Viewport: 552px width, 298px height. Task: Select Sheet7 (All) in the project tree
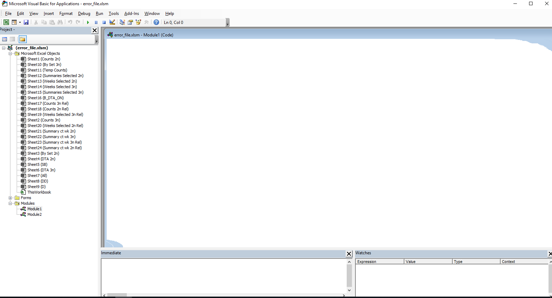click(37, 176)
